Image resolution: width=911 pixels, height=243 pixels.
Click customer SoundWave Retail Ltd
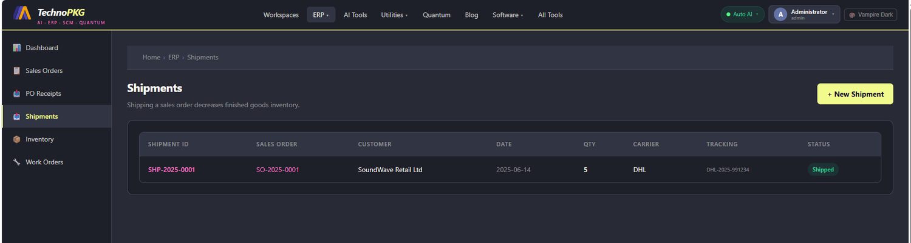tap(390, 170)
